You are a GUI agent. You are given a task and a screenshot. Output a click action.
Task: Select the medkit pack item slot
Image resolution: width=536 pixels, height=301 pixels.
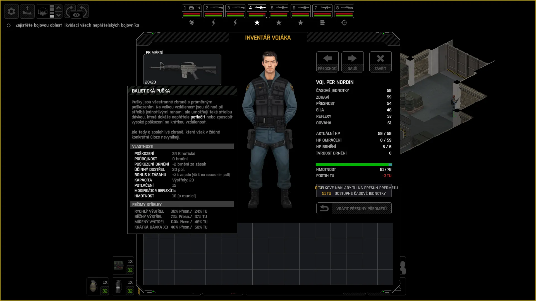(123, 265)
